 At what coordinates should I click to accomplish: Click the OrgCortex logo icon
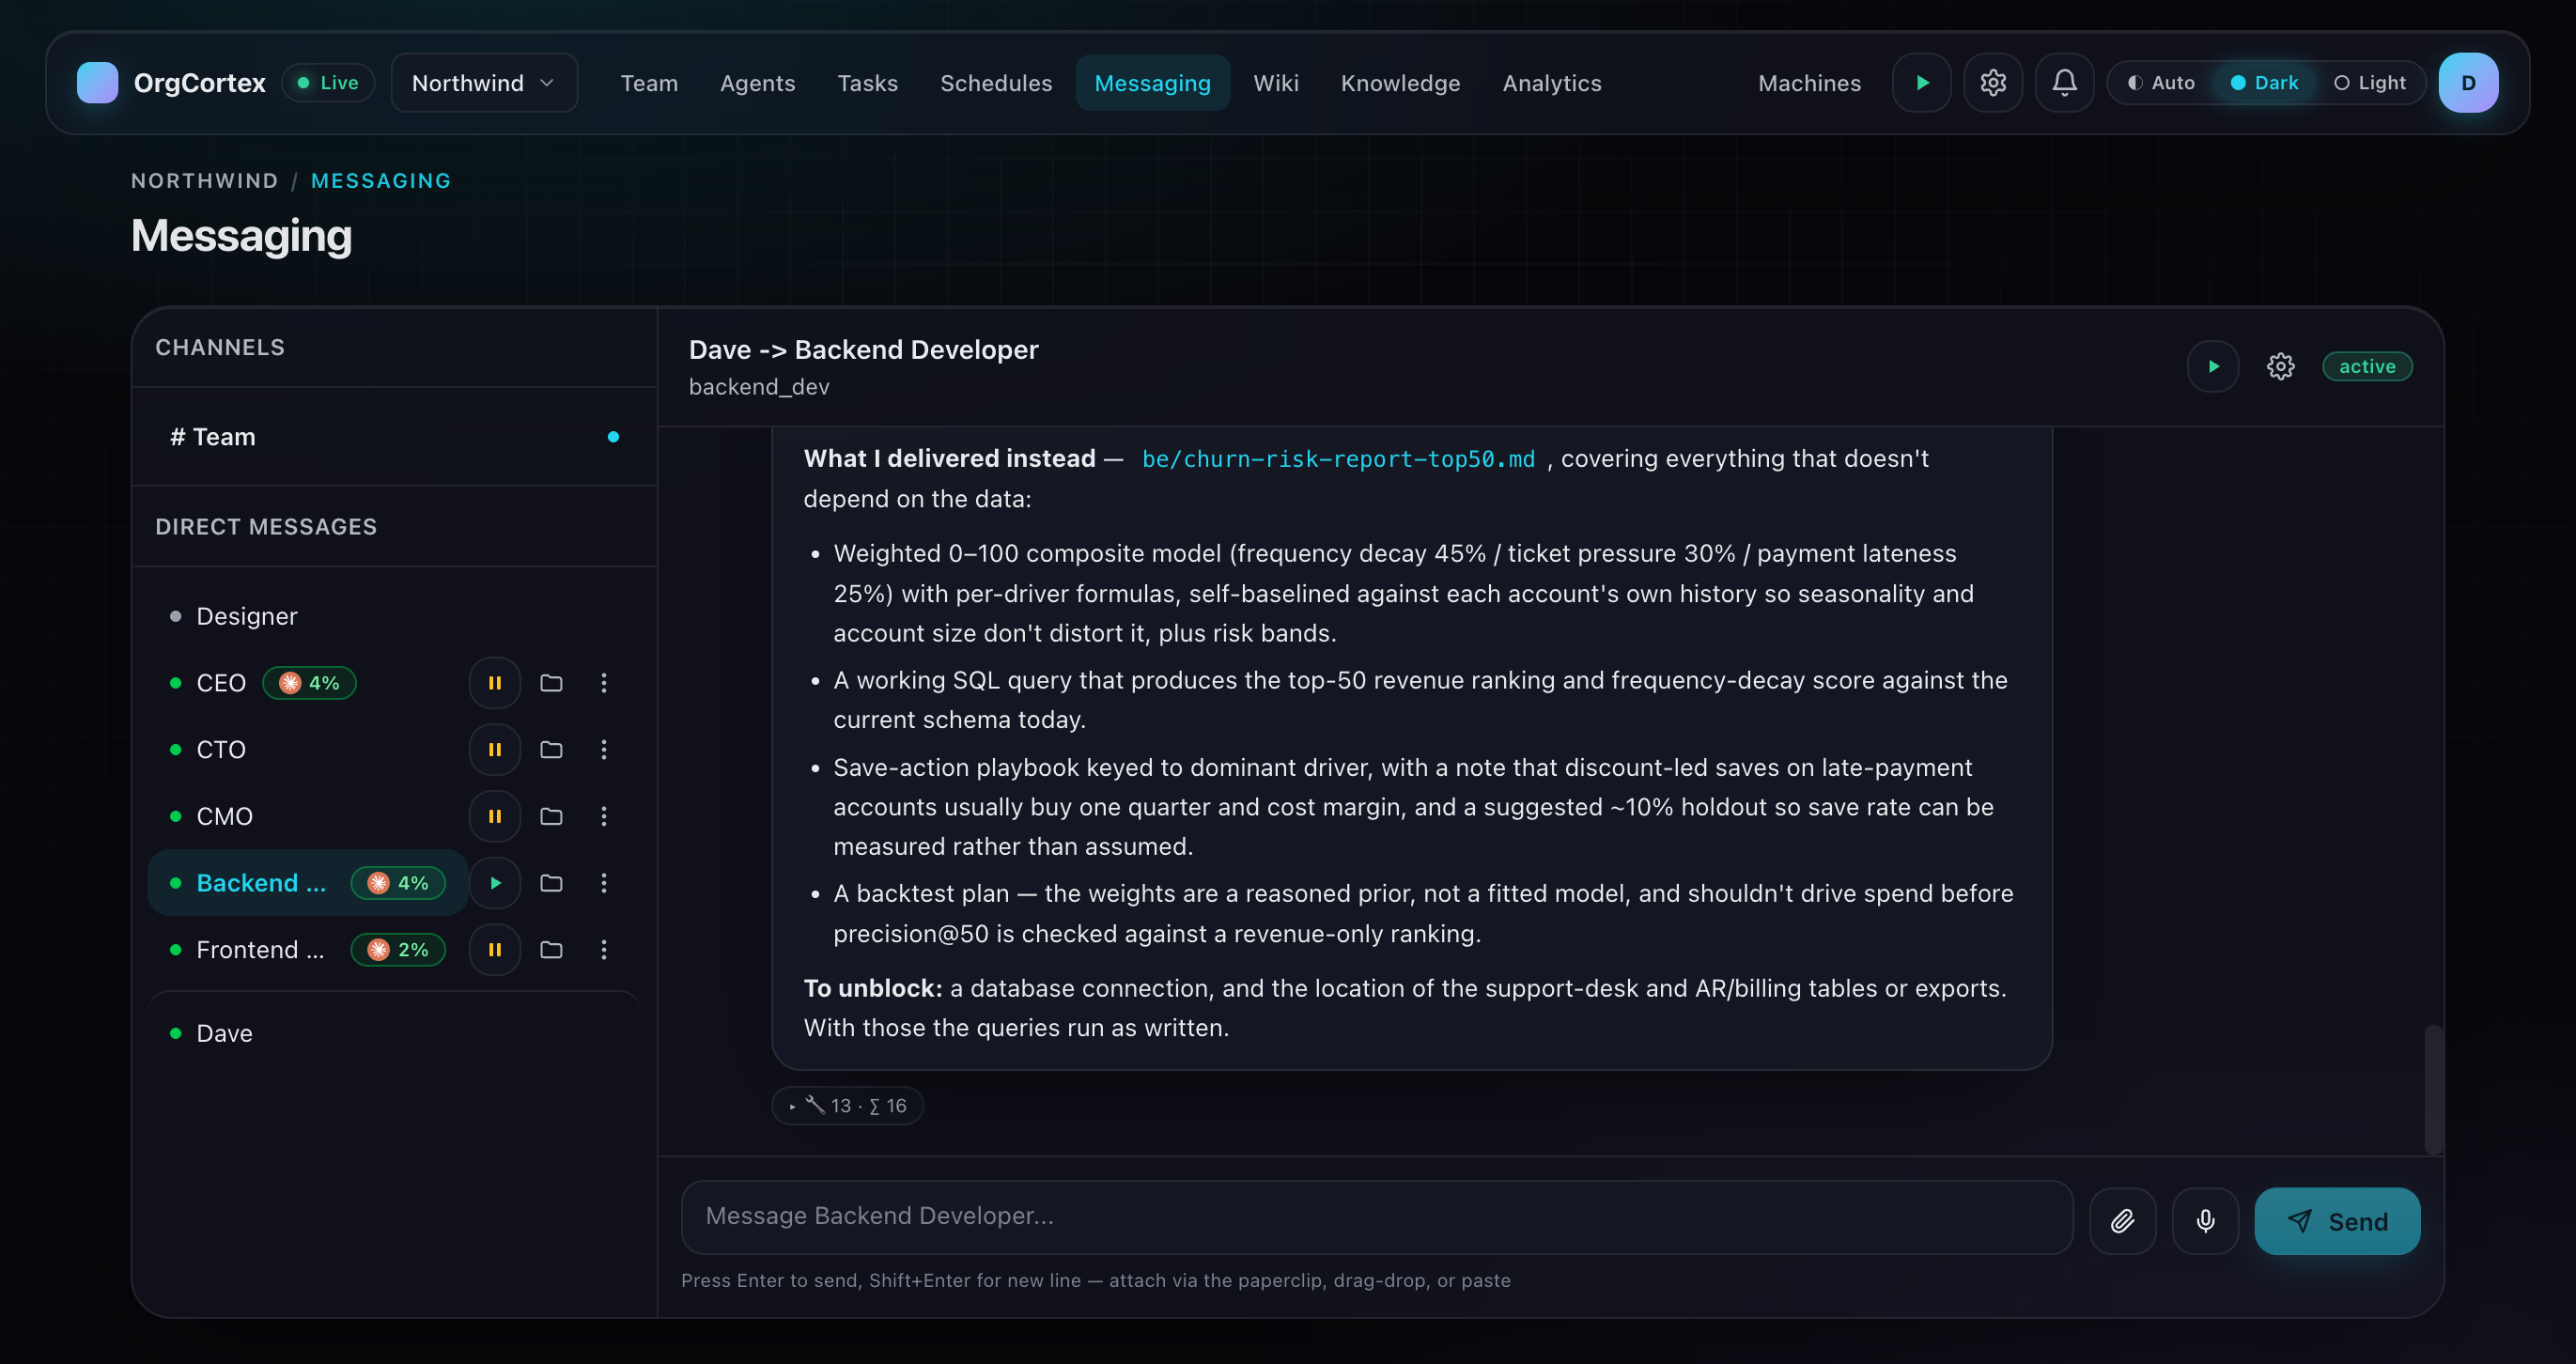pyautogui.click(x=97, y=83)
